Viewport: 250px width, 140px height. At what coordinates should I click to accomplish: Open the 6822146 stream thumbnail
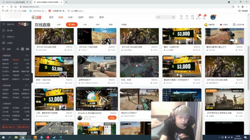tap(54, 66)
